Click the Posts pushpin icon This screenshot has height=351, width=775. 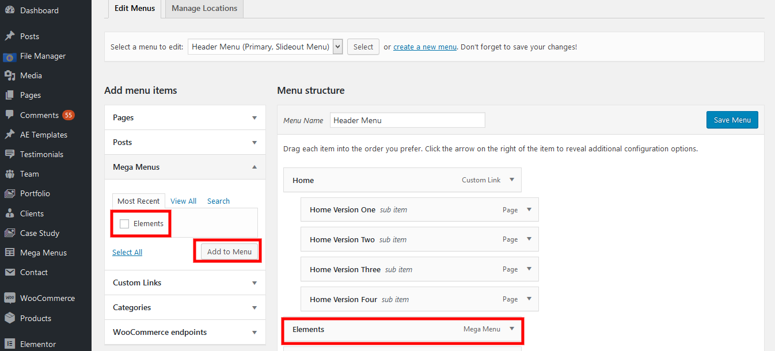9,36
